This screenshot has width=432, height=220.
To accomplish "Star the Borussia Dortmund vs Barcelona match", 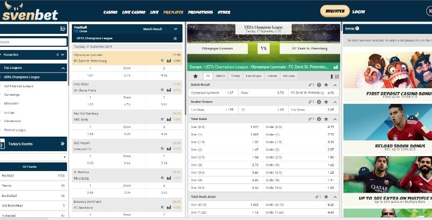I will pyautogui.click(x=163, y=207).
